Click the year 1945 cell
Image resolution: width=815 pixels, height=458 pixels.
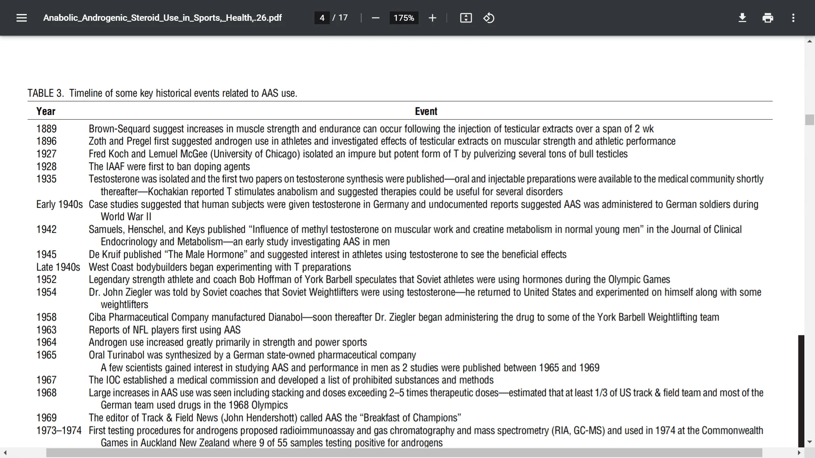coord(46,254)
